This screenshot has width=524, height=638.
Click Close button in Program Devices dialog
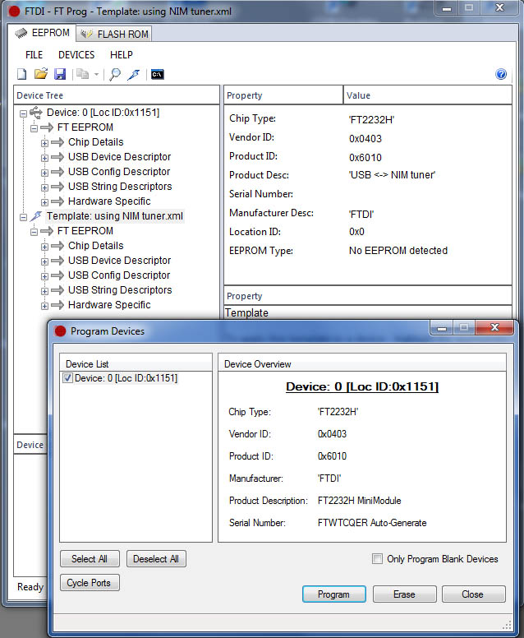click(474, 594)
